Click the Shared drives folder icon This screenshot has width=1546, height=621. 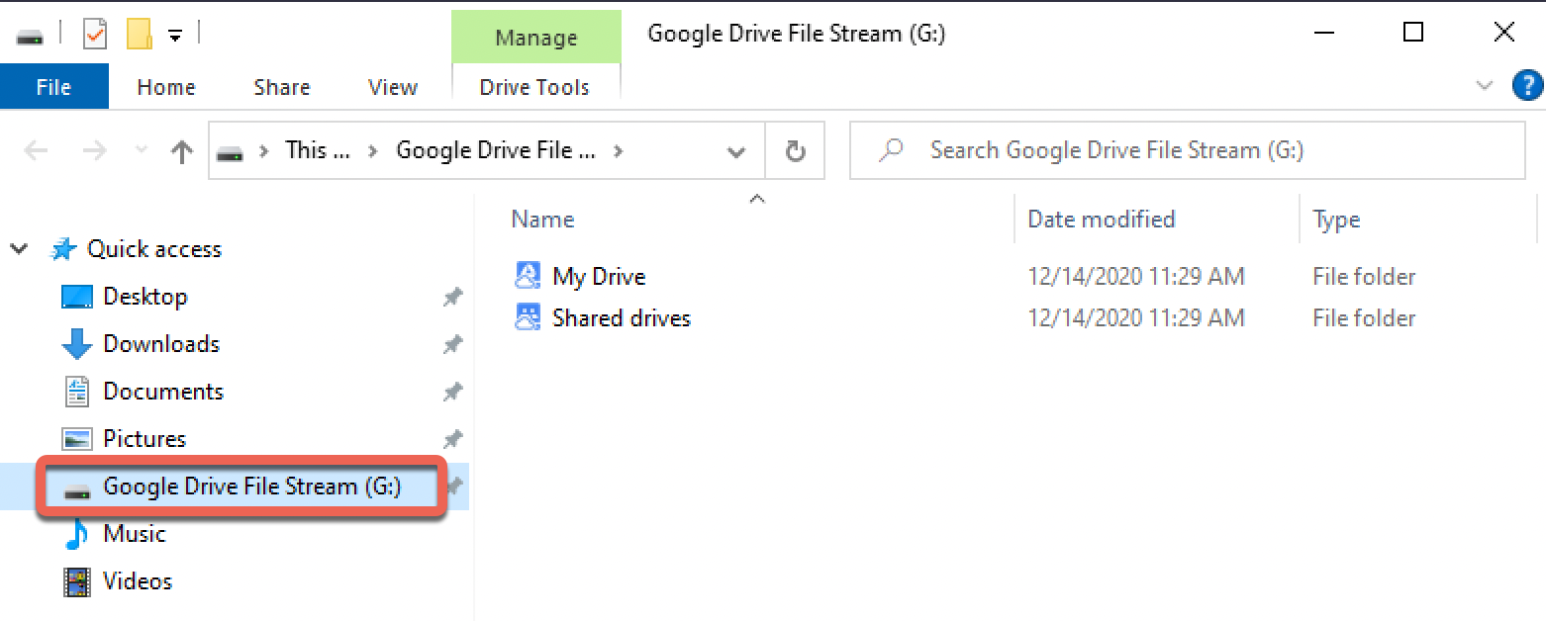tap(529, 317)
